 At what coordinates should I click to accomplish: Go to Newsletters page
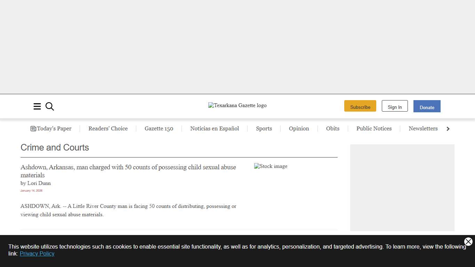423,129
